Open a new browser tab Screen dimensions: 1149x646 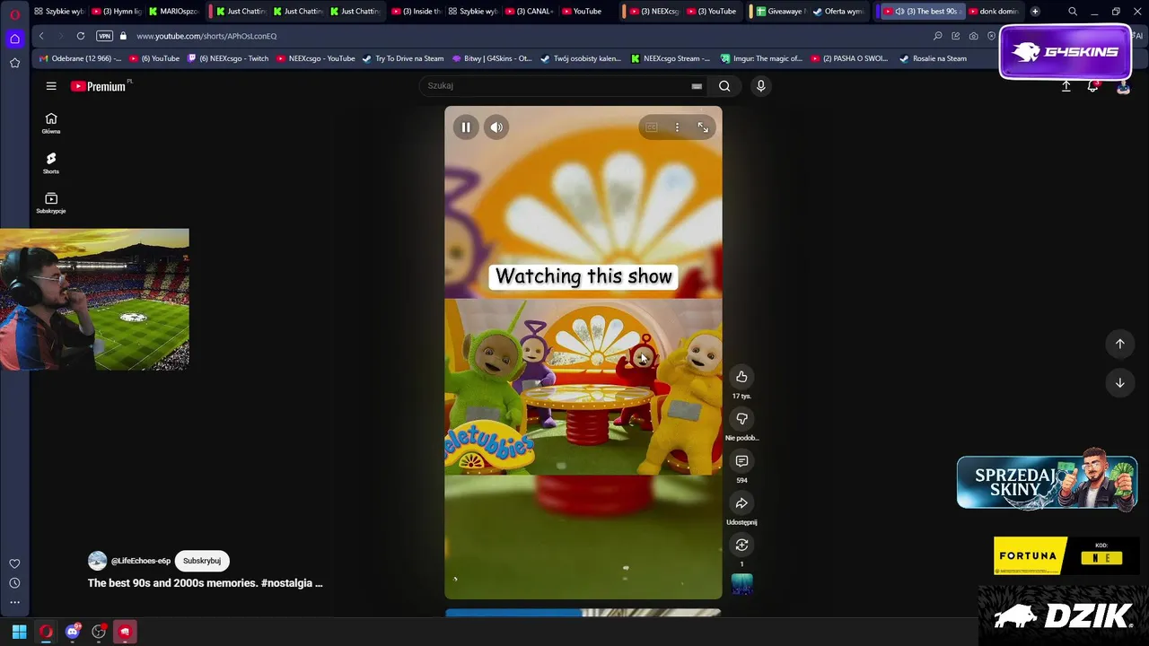1035,12
